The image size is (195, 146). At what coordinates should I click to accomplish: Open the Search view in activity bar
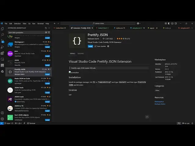click(2, 35)
